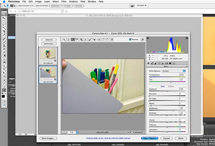Select the White Balance eyedropper tool

pos(73,40)
